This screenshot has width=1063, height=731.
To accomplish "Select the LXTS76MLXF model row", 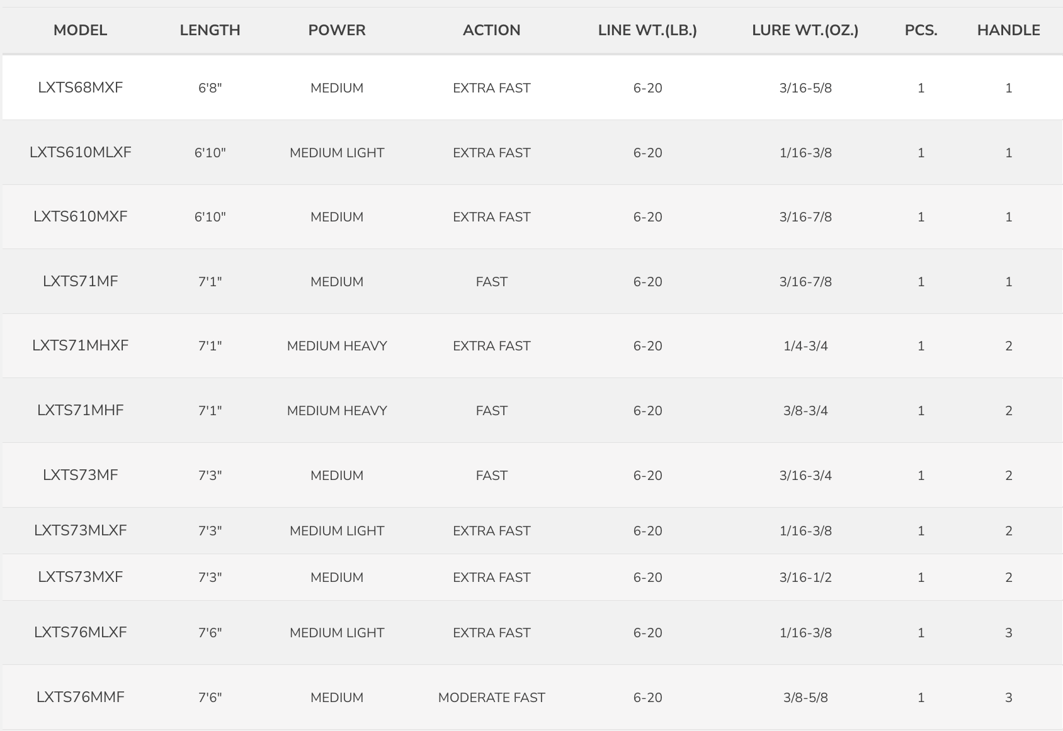I will pos(80,633).
